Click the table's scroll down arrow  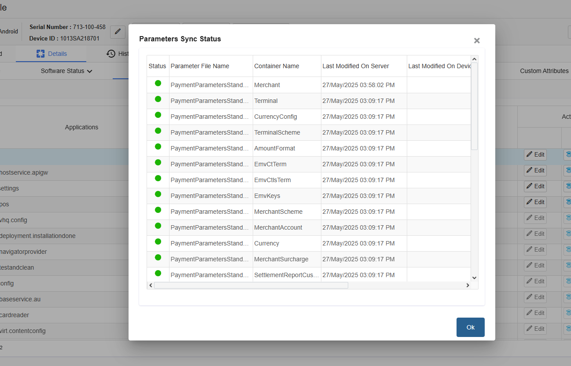pos(474,278)
